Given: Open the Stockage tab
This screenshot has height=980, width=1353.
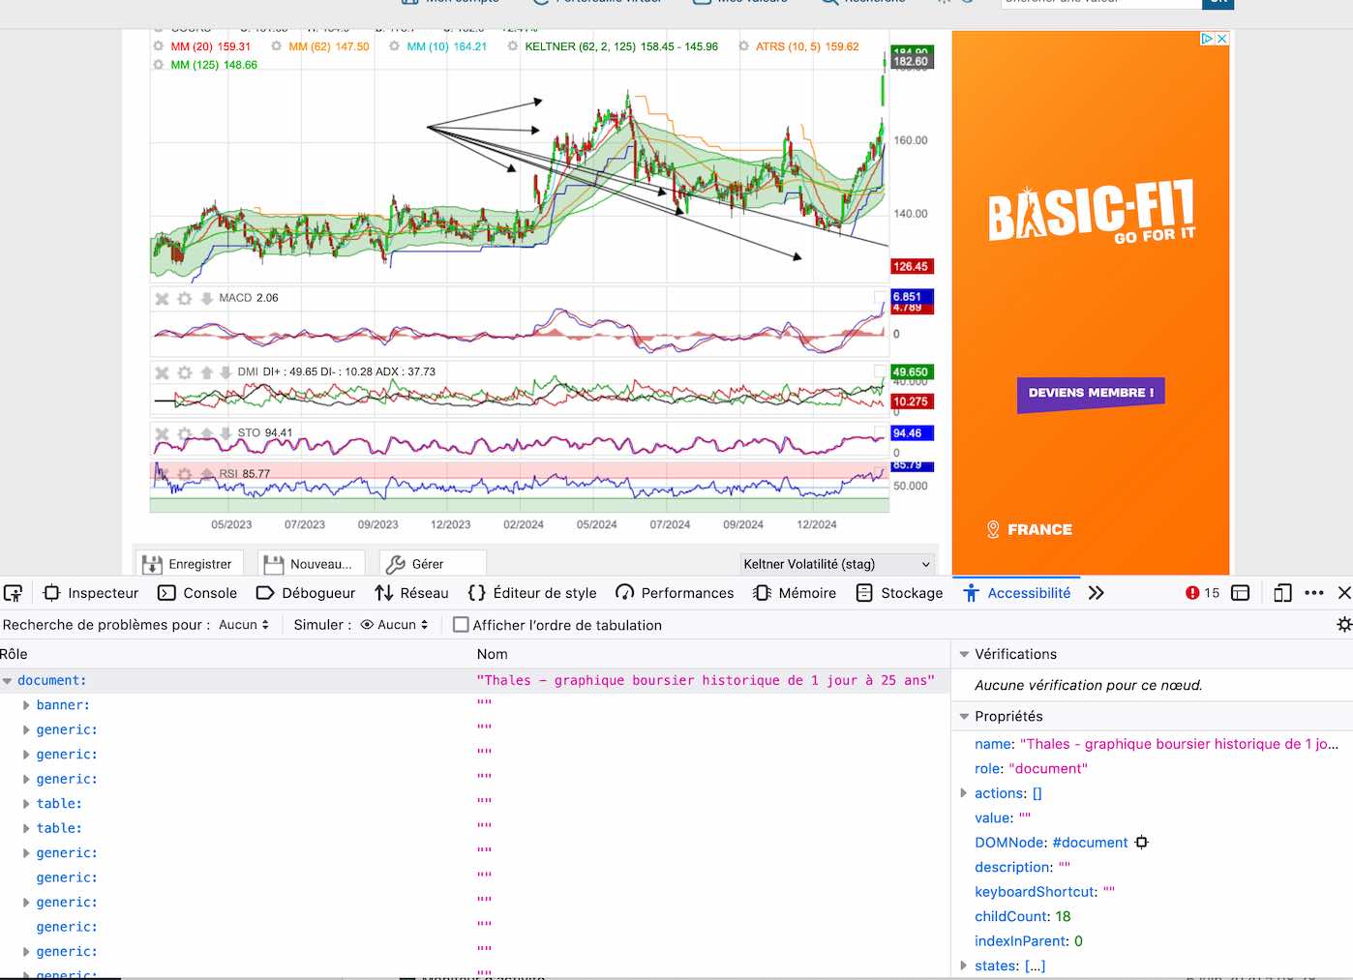Looking at the screenshot, I should (900, 593).
